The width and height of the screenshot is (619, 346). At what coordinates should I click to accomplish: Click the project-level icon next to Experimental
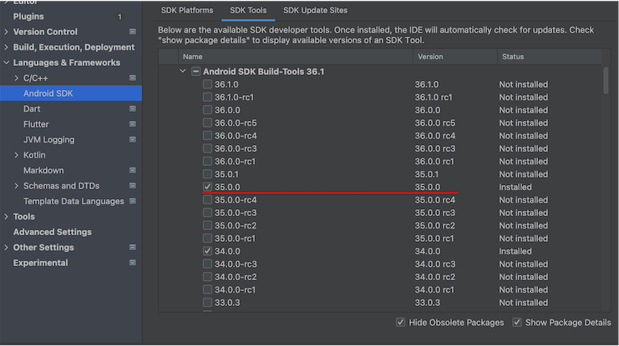pyautogui.click(x=132, y=263)
